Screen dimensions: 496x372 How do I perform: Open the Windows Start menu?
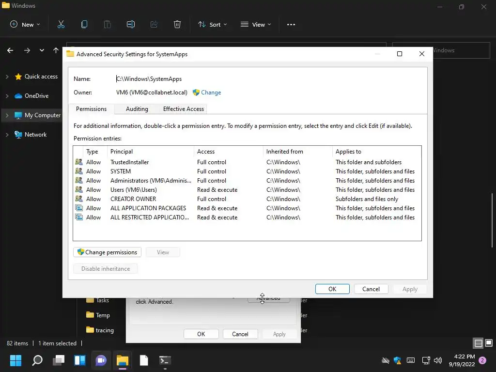pyautogui.click(x=15, y=360)
